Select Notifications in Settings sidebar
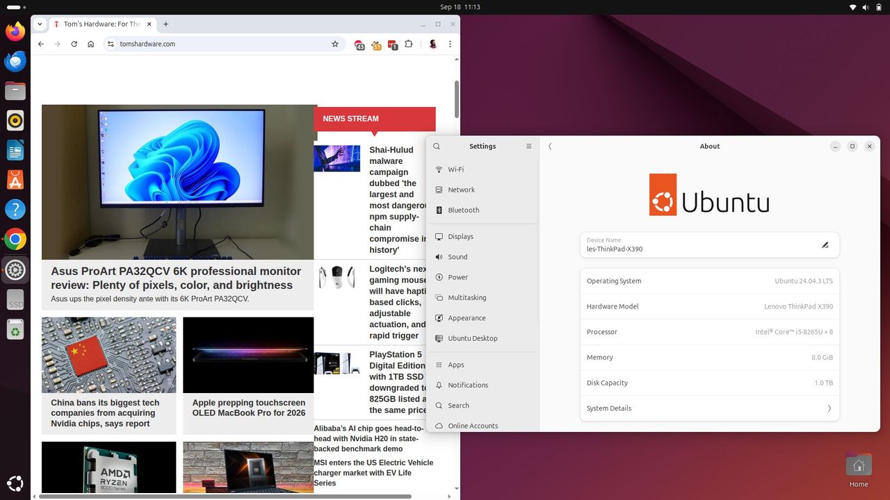890x500 pixels. point(483,385)
